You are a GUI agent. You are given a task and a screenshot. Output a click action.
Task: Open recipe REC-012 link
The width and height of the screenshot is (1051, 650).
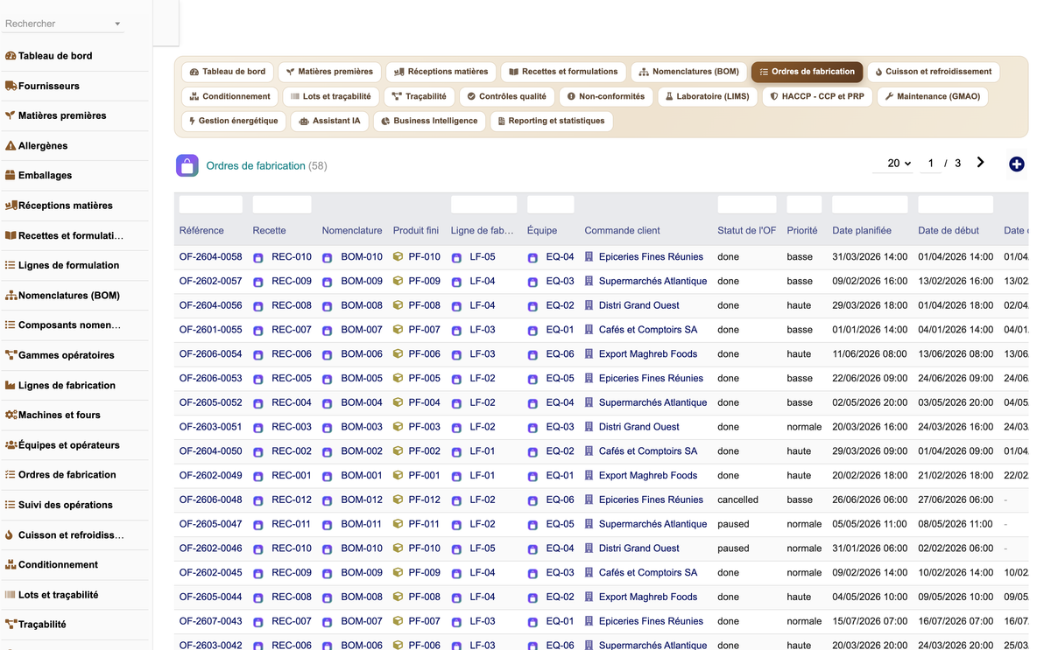point(292,500)
